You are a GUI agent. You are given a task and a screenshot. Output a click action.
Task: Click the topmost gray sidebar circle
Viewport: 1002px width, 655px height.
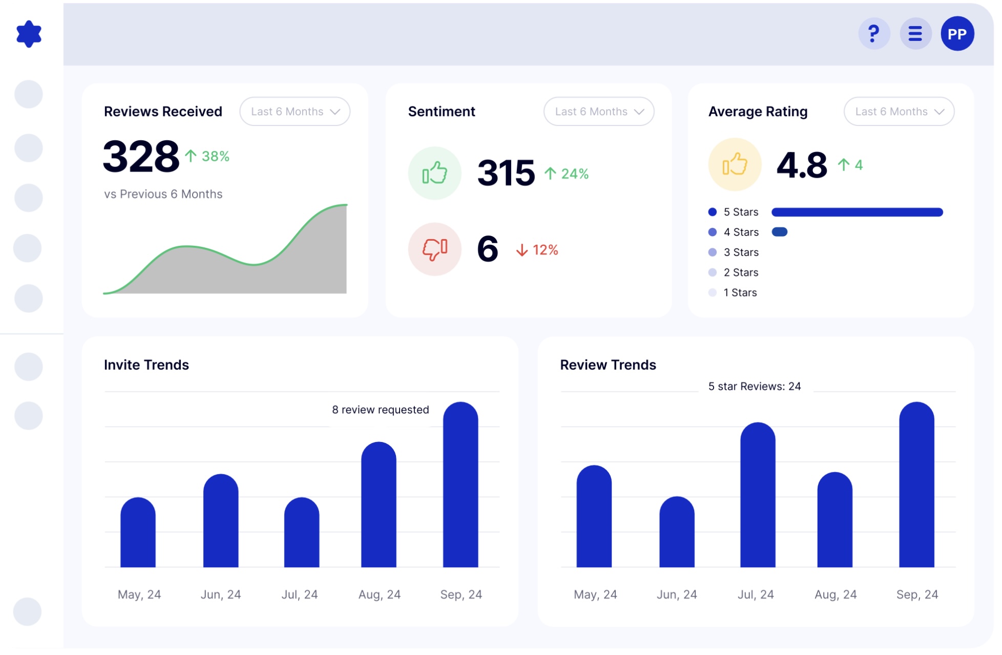coord(29,94)
